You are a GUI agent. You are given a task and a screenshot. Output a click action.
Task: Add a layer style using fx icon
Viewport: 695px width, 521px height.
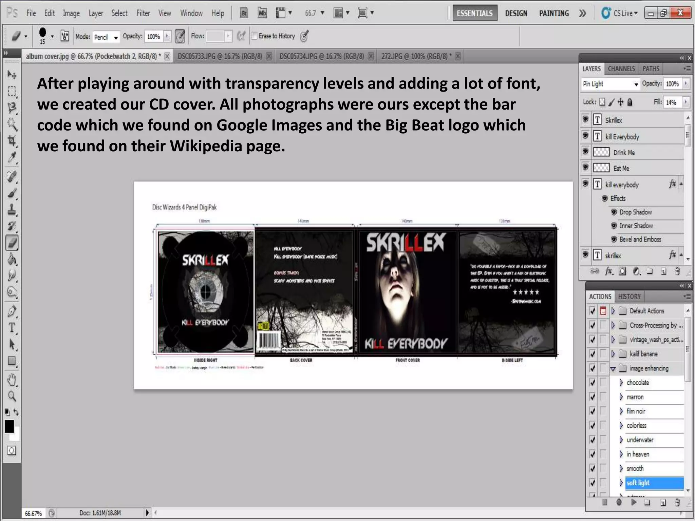click(x=609, y=271)
